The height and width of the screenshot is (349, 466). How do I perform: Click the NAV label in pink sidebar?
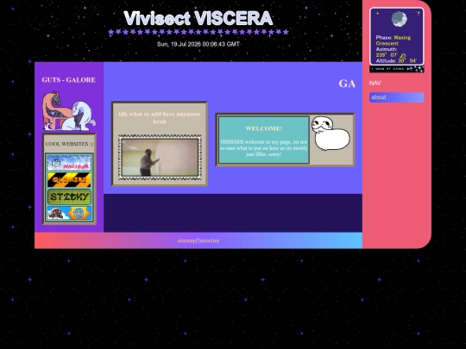tap(375, 83)
